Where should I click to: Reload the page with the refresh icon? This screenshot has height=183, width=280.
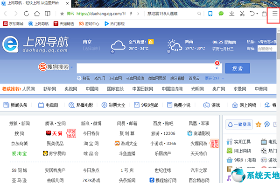[27, 14]
